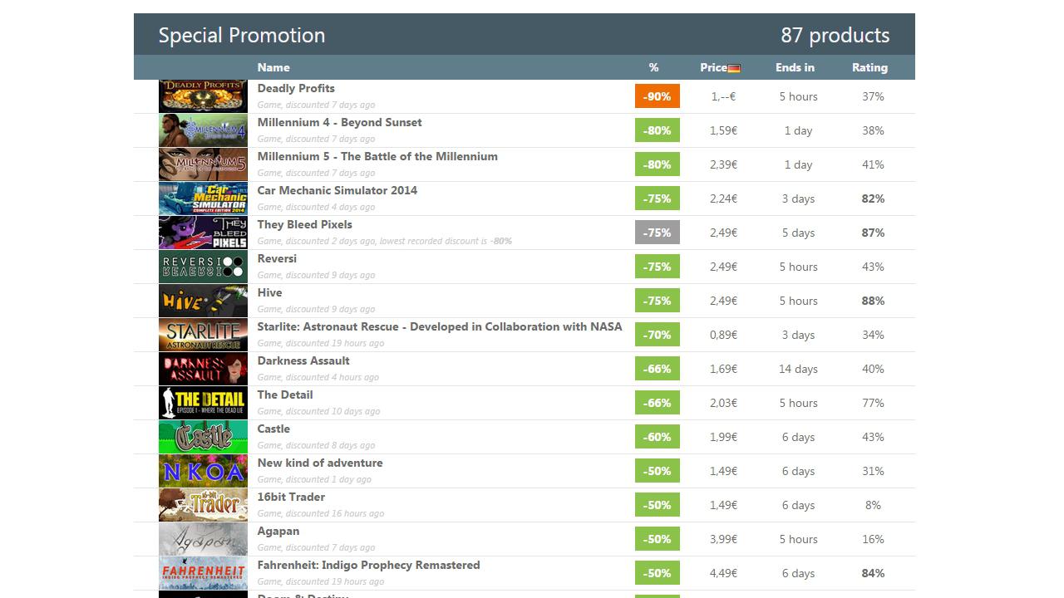Open Millennium 5 - Battle of the Millennium link
Viewport: 1064px width, 598px height.
tap(377, 156)
